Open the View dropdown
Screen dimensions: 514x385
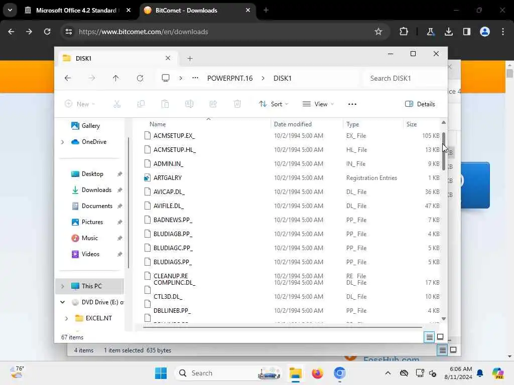click(318, 104)
